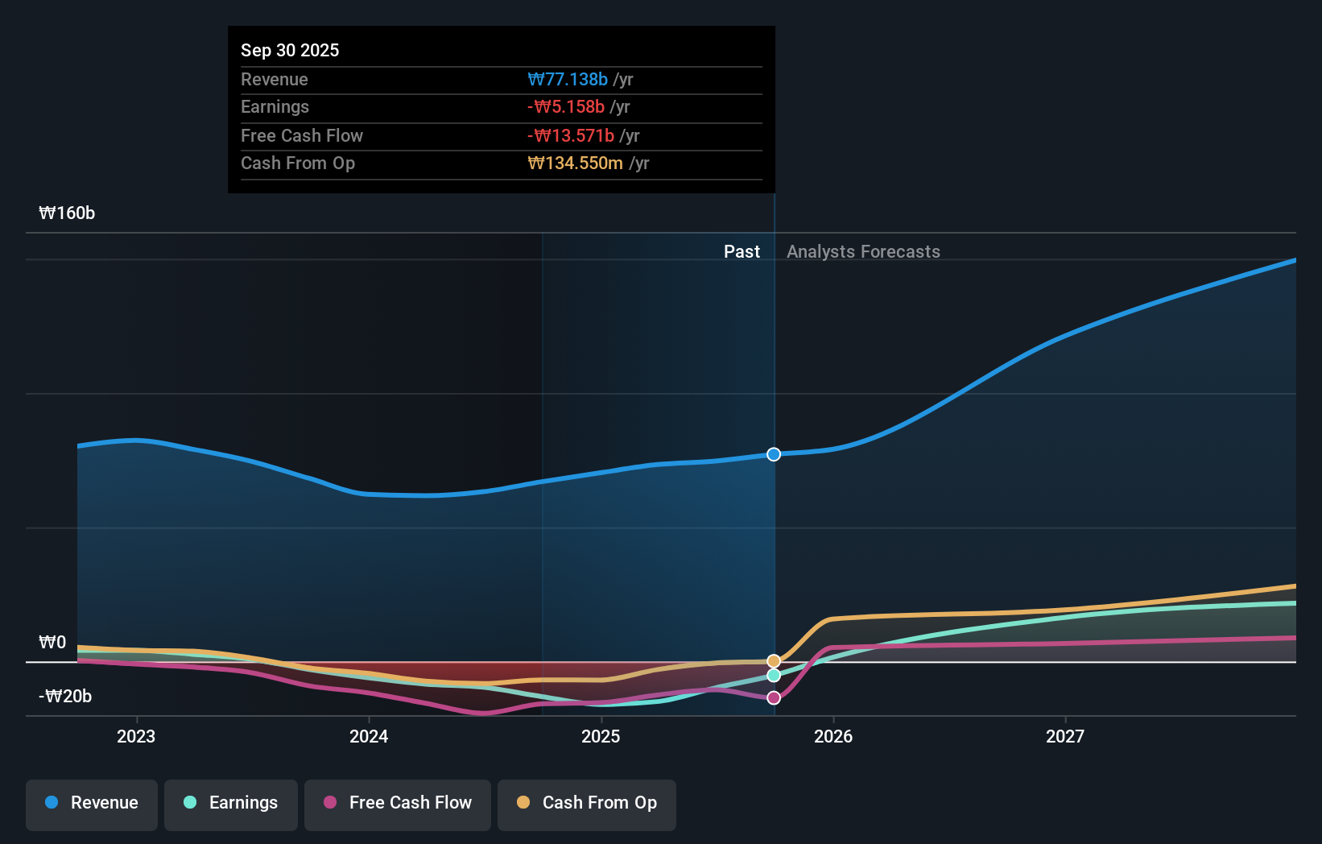Open the Analysts Forecasts section
The width and height of the screenshot is (1322, 844).
pyautogui.click(x=863, y=251)
